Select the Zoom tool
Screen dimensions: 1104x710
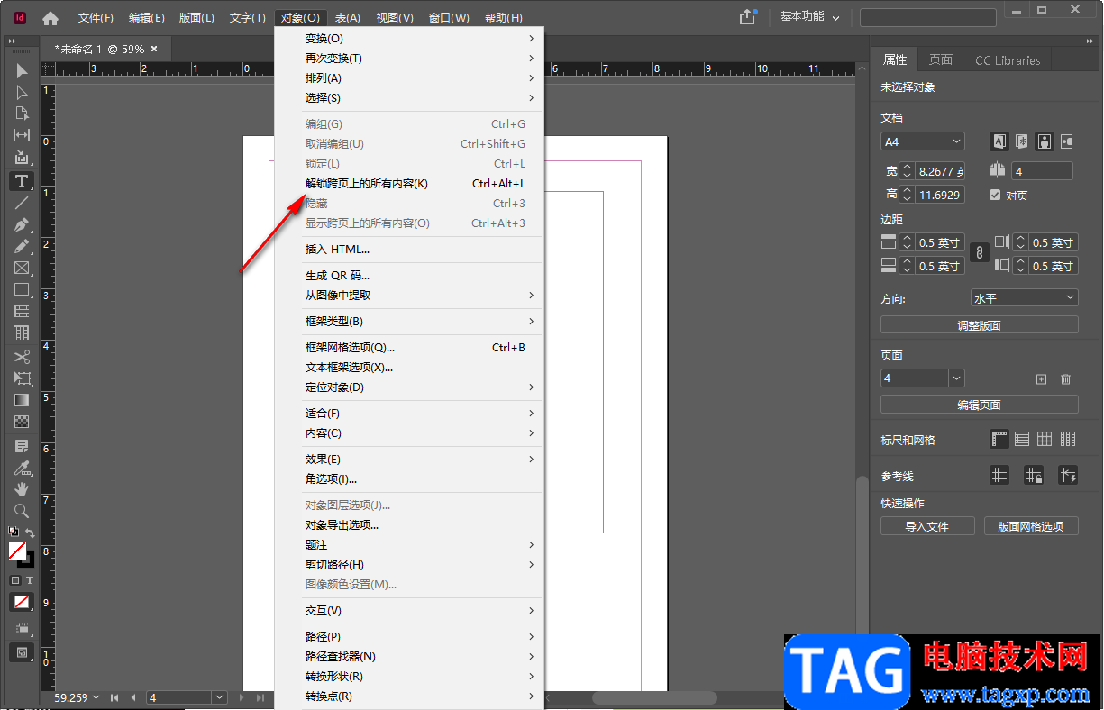[x=22, y=511]
